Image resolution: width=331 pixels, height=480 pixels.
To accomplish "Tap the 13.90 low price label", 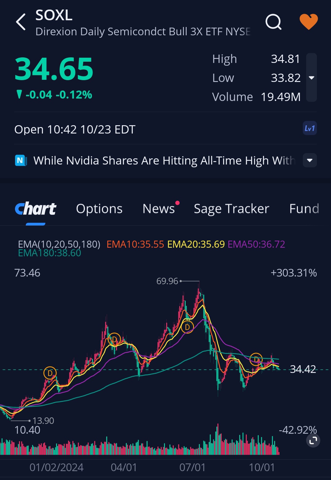I will click(43, 420).
